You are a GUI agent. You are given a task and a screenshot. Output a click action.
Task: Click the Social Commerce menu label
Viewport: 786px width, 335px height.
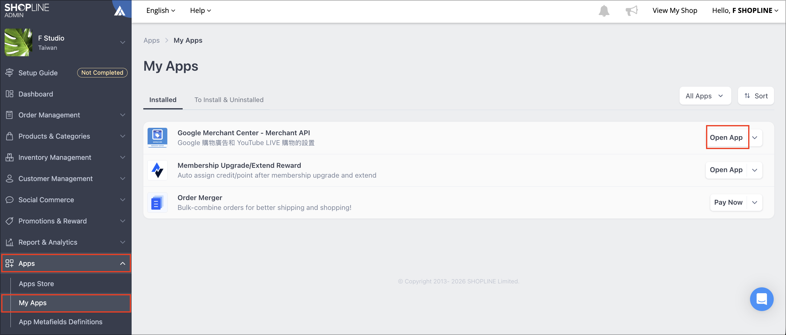[x=46, y=200]
